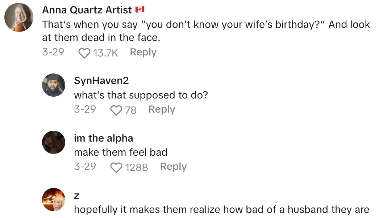The width and height of the screenshot is (387, 218).
Task: Reply to im the alpha's comment
Action: click(x=173, y=167)
